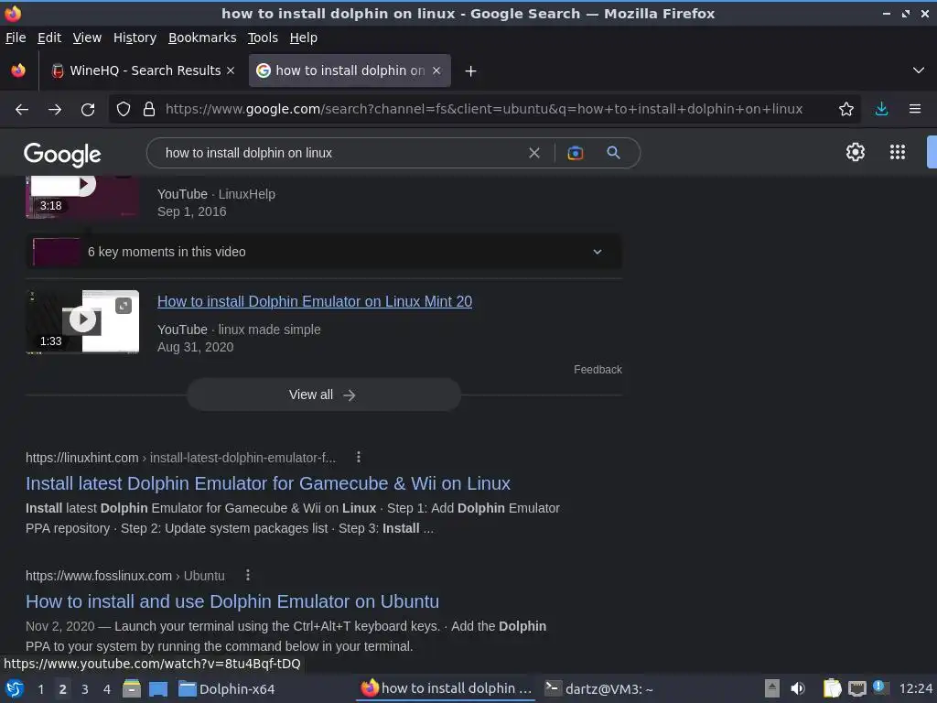Open removable media eject tray icon
Screen dimensions: 937x703
[772, 688]
